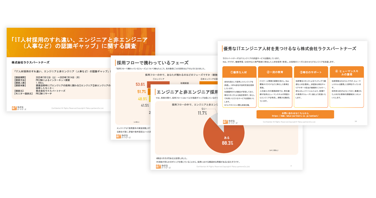Click the 【モニター提供元】 PRIZMAリサーチ row
Viewport: 376px width, 198px height.
pyautogui.click(x=33, y=93)
